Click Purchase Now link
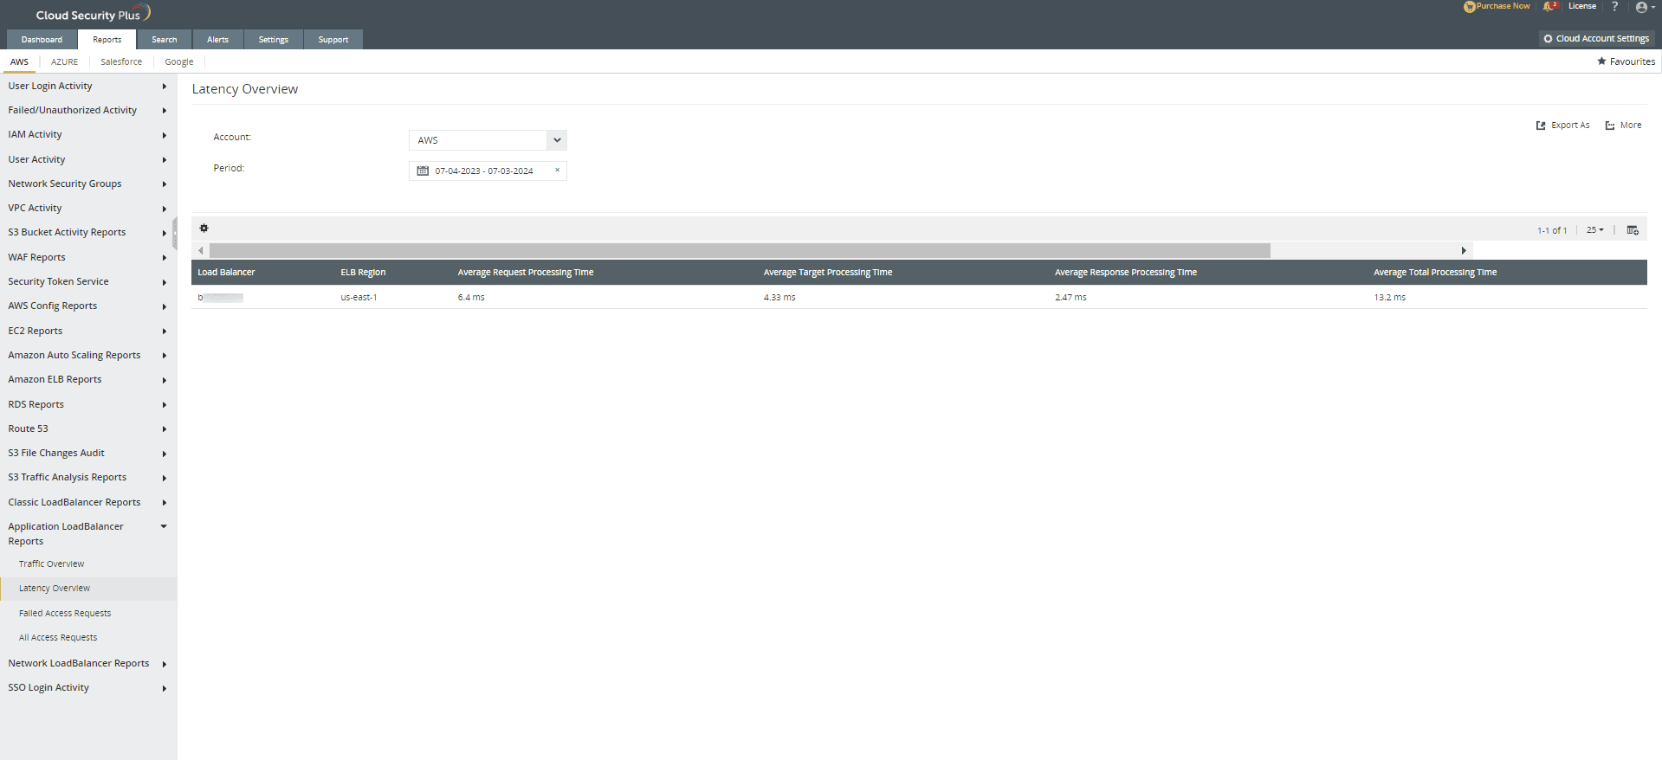Image resolution: width=1662 pixels, height=760 pixels. point(1497,6)
